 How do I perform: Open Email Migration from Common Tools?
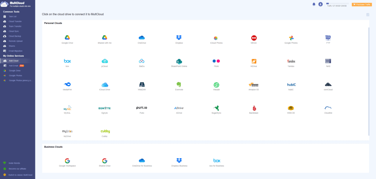point(15,51)
